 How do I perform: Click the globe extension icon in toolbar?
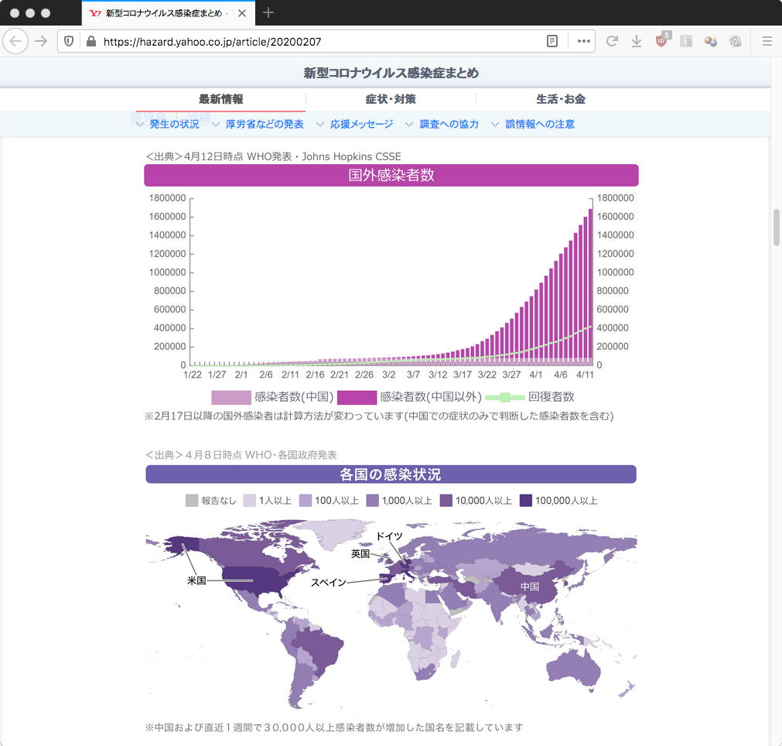point(735,41)
